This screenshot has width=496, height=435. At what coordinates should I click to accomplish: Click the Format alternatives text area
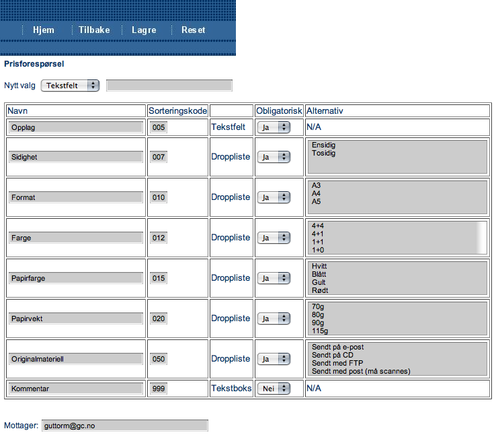click(x=397, y=197)
